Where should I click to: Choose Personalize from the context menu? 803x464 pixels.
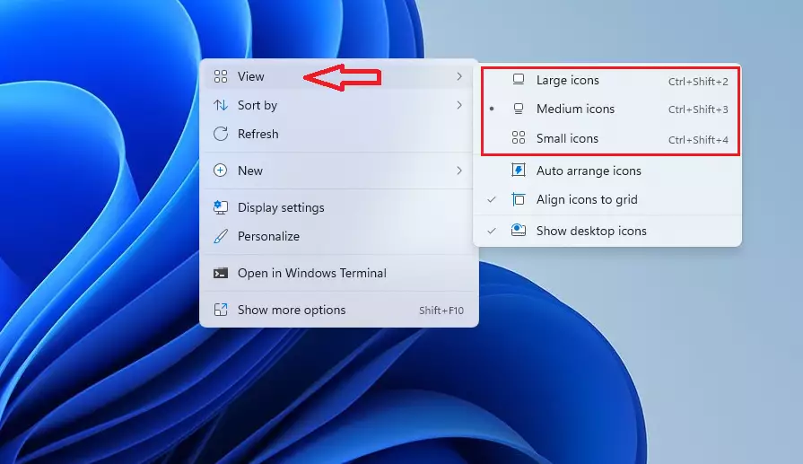click(x=339, y=236)
